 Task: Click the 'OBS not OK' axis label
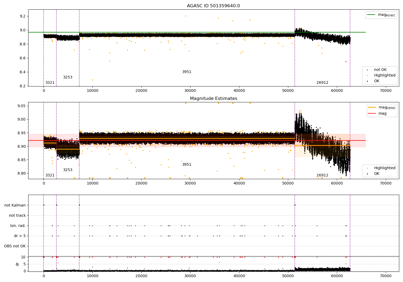15,246
